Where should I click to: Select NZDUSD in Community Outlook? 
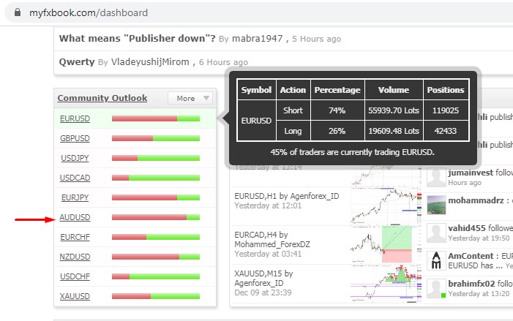coord(75,257)
